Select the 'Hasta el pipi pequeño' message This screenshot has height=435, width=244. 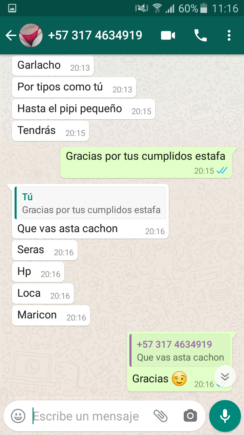pyautogui.click(x=83, y=109)
